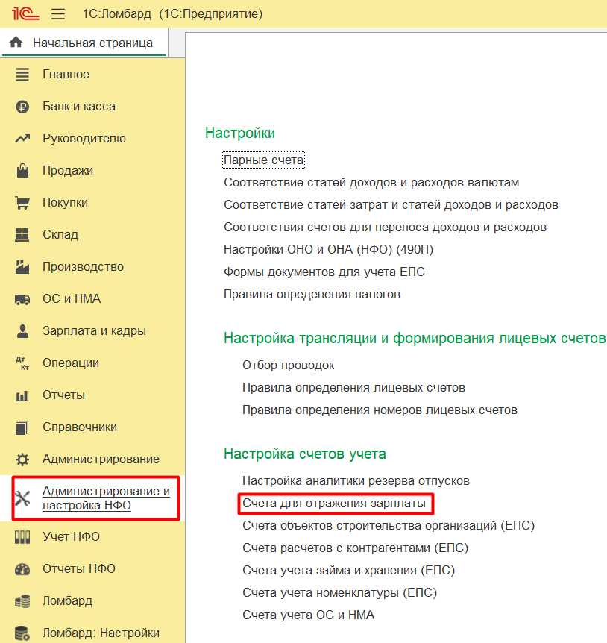This screenshot has height=643, width=607.
Task: Click the shopping cart icon for Покупки
Action: point(22,203)
